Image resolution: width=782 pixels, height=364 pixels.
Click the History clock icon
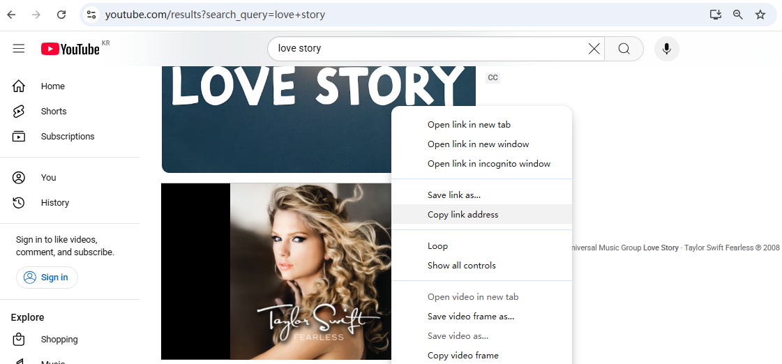tap(18, 202)
